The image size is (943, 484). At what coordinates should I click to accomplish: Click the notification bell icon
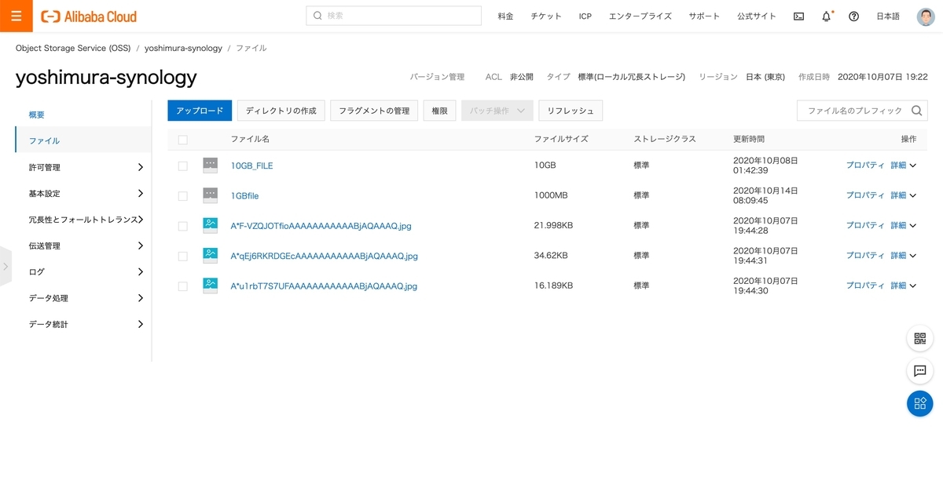tap(826, 16)
